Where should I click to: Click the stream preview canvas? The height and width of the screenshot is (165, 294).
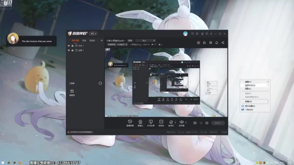pos(166,82)
